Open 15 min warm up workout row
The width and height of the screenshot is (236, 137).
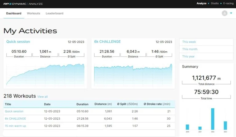pos(15,126)
